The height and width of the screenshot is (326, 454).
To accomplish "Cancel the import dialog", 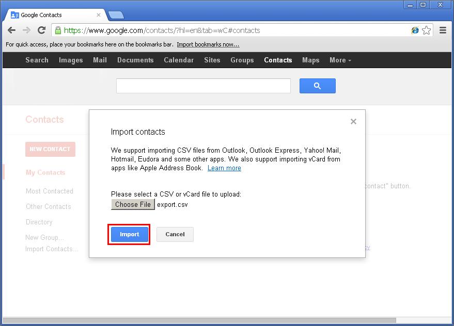I will pyautogui.click(x=175, y=234).
